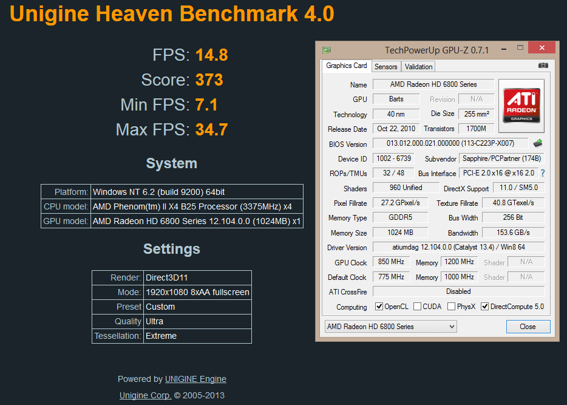Click the GPU model cell in System table
The image size is (567, 405).
coord(197,221)
